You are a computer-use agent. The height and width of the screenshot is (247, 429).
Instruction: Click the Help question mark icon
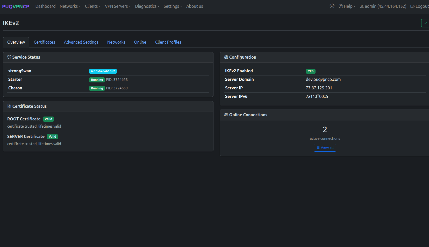point(341,6)
